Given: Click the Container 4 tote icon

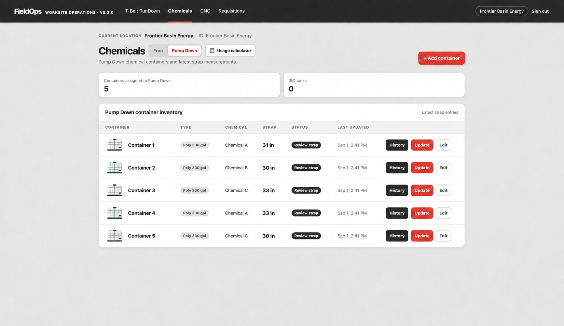Looking at the screenshot, I should (114, 213).
